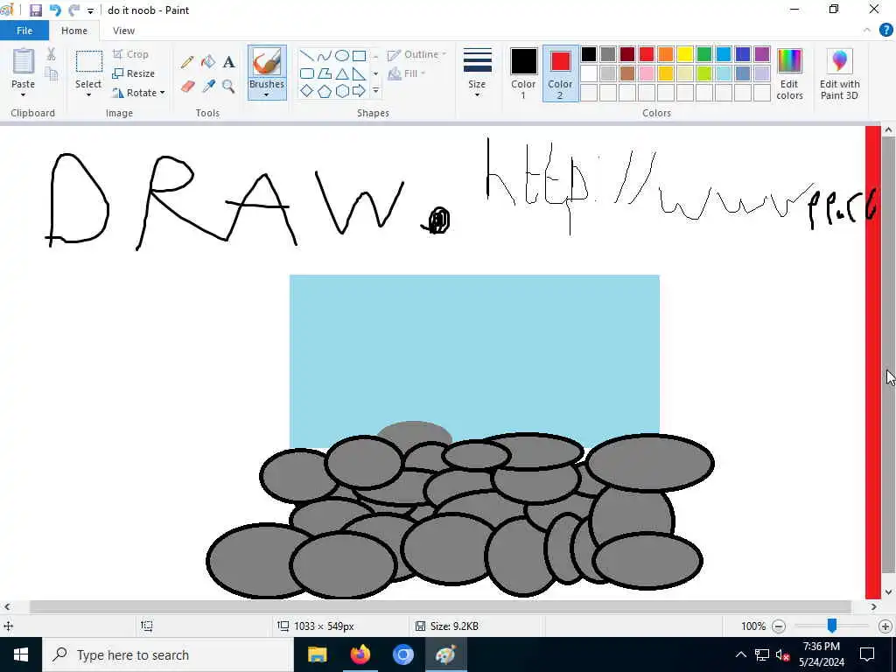Select the Eraser tool
Screen dimensions: 896x672
(x=187, y=87)
